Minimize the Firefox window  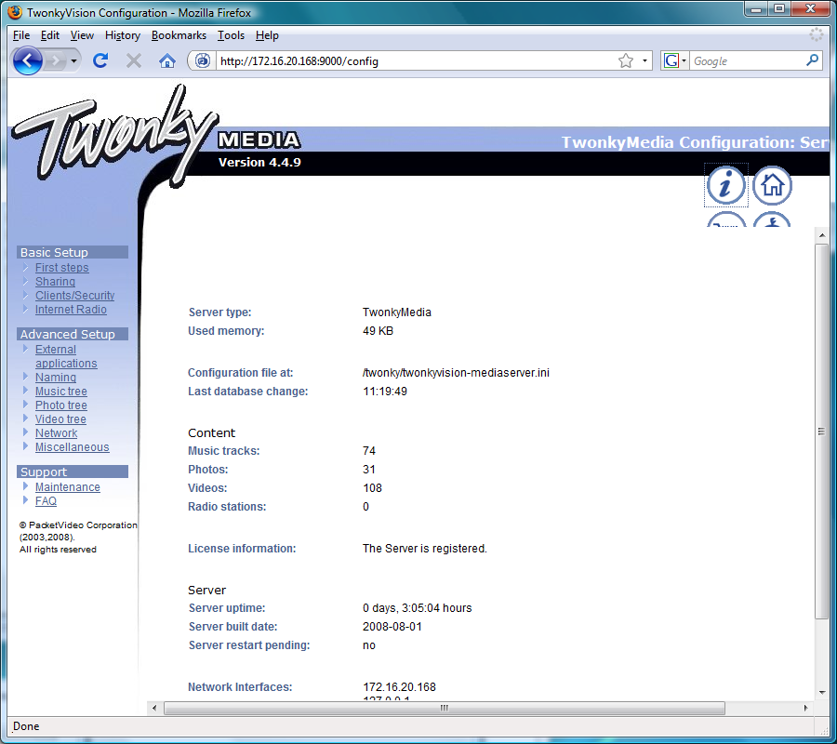[756, 8]
